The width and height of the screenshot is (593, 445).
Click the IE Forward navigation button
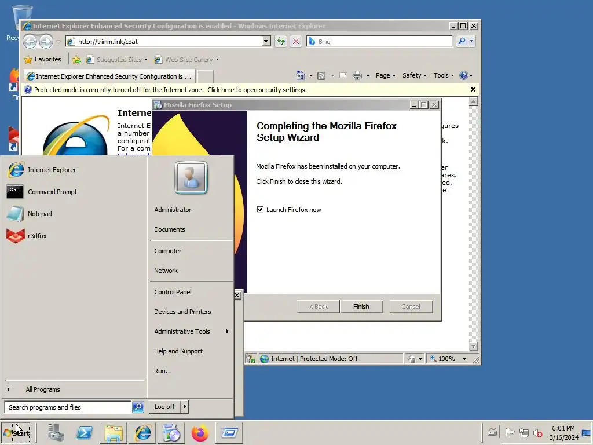click(46, 41)
